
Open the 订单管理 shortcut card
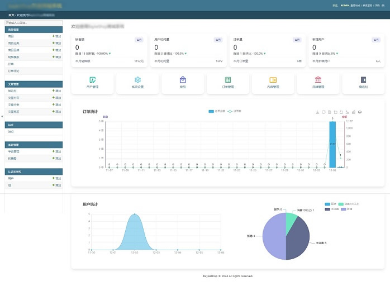click(227, 83)
